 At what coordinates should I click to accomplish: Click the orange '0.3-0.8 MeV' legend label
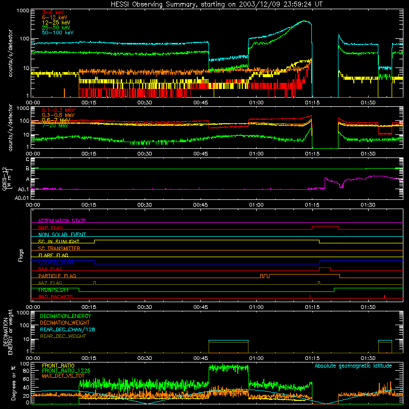pos(58,115)
